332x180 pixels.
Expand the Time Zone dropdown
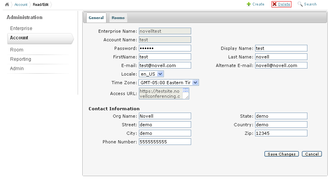(195, 83)
